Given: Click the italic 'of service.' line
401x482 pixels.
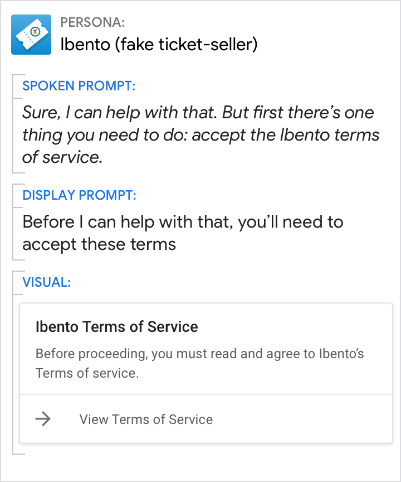Looking at the screenshot, I should point(62,157).
